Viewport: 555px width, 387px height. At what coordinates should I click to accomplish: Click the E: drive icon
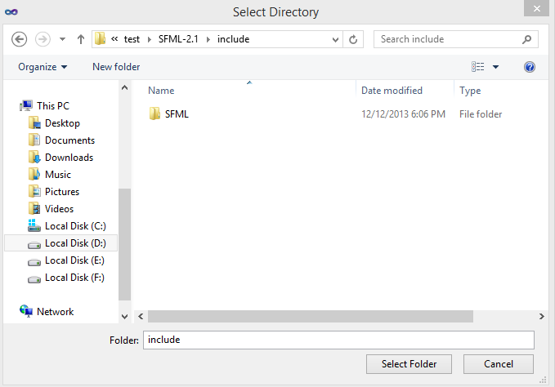click(x=34, y=262)
